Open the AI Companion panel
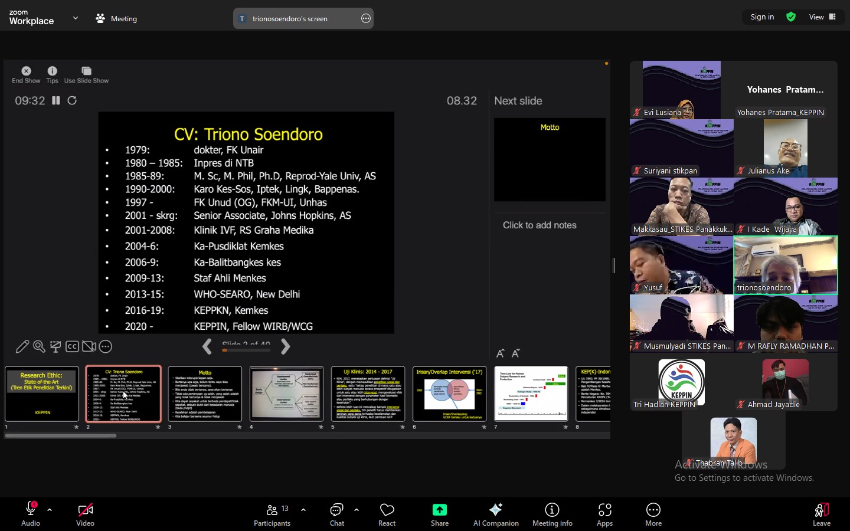Viewport: 850px width, 531px height. pyautogui.click(x=495, y=514)
